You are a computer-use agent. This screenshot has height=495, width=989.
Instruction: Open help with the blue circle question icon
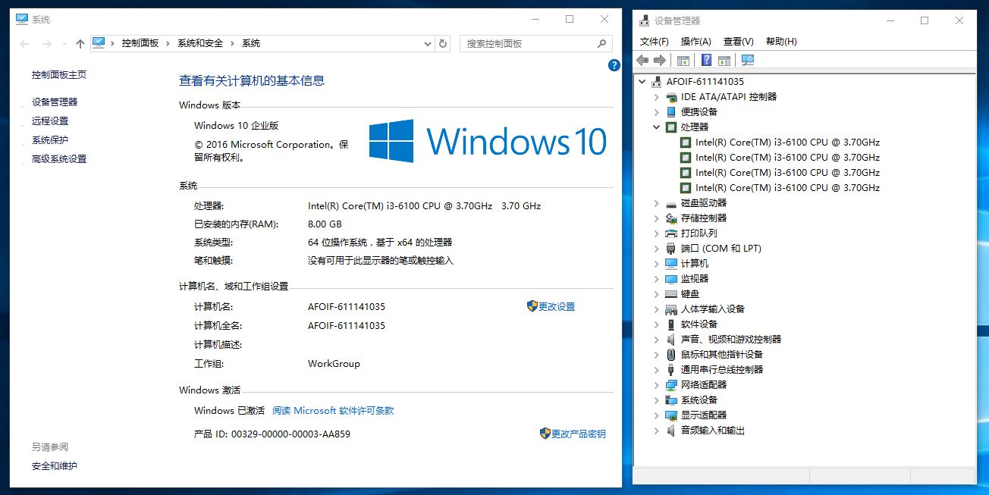[614, 66]
